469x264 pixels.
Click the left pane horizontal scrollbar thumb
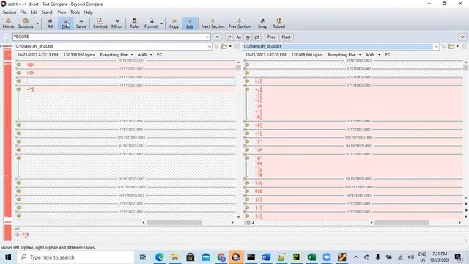[x=174, y=222]
